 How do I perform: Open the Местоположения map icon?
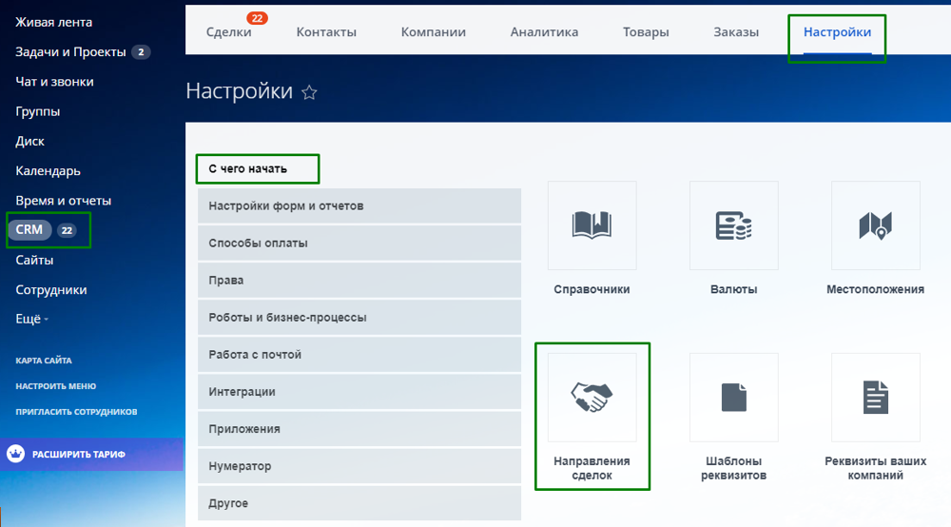(x=875, y=225)
